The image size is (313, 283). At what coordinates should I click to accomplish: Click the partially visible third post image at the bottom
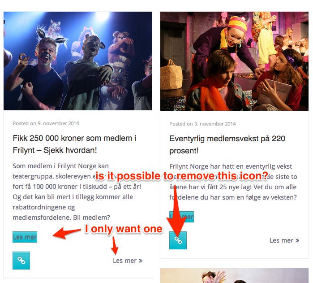(234, 276)
